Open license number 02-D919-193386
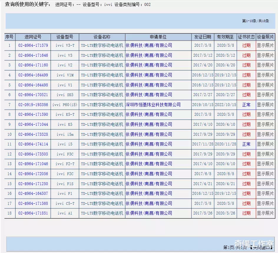This screenshot has height=253, width=278. [x=33, y=105]
